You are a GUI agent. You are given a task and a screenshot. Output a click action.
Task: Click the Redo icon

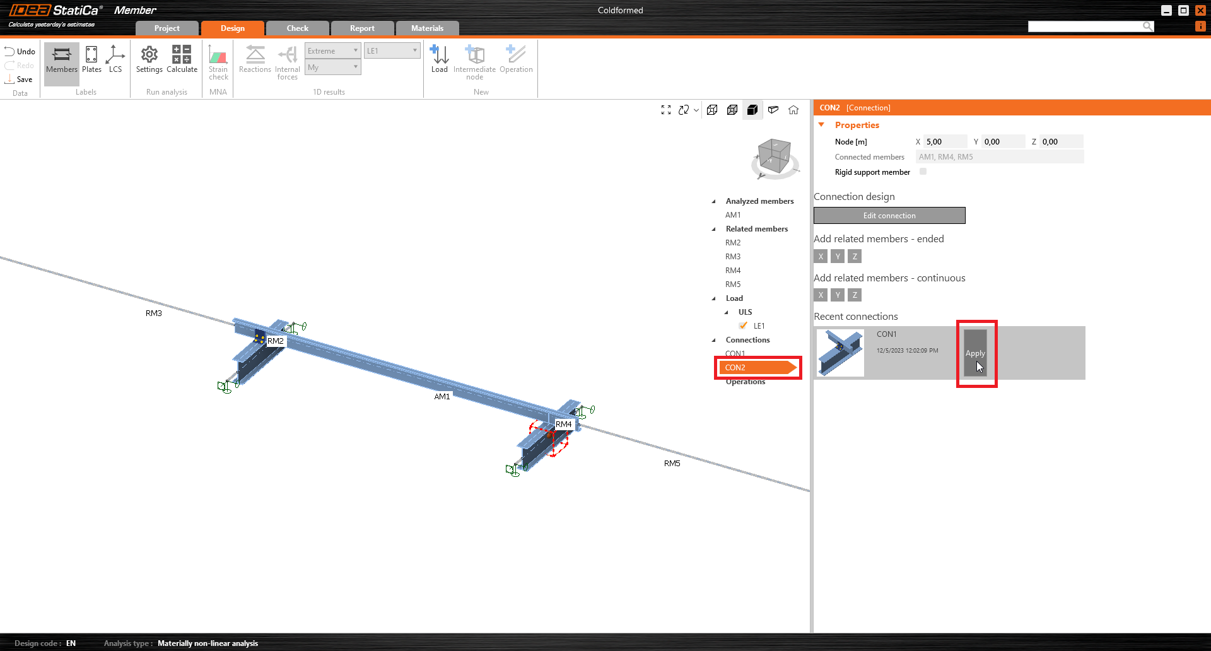click(10, 66)
